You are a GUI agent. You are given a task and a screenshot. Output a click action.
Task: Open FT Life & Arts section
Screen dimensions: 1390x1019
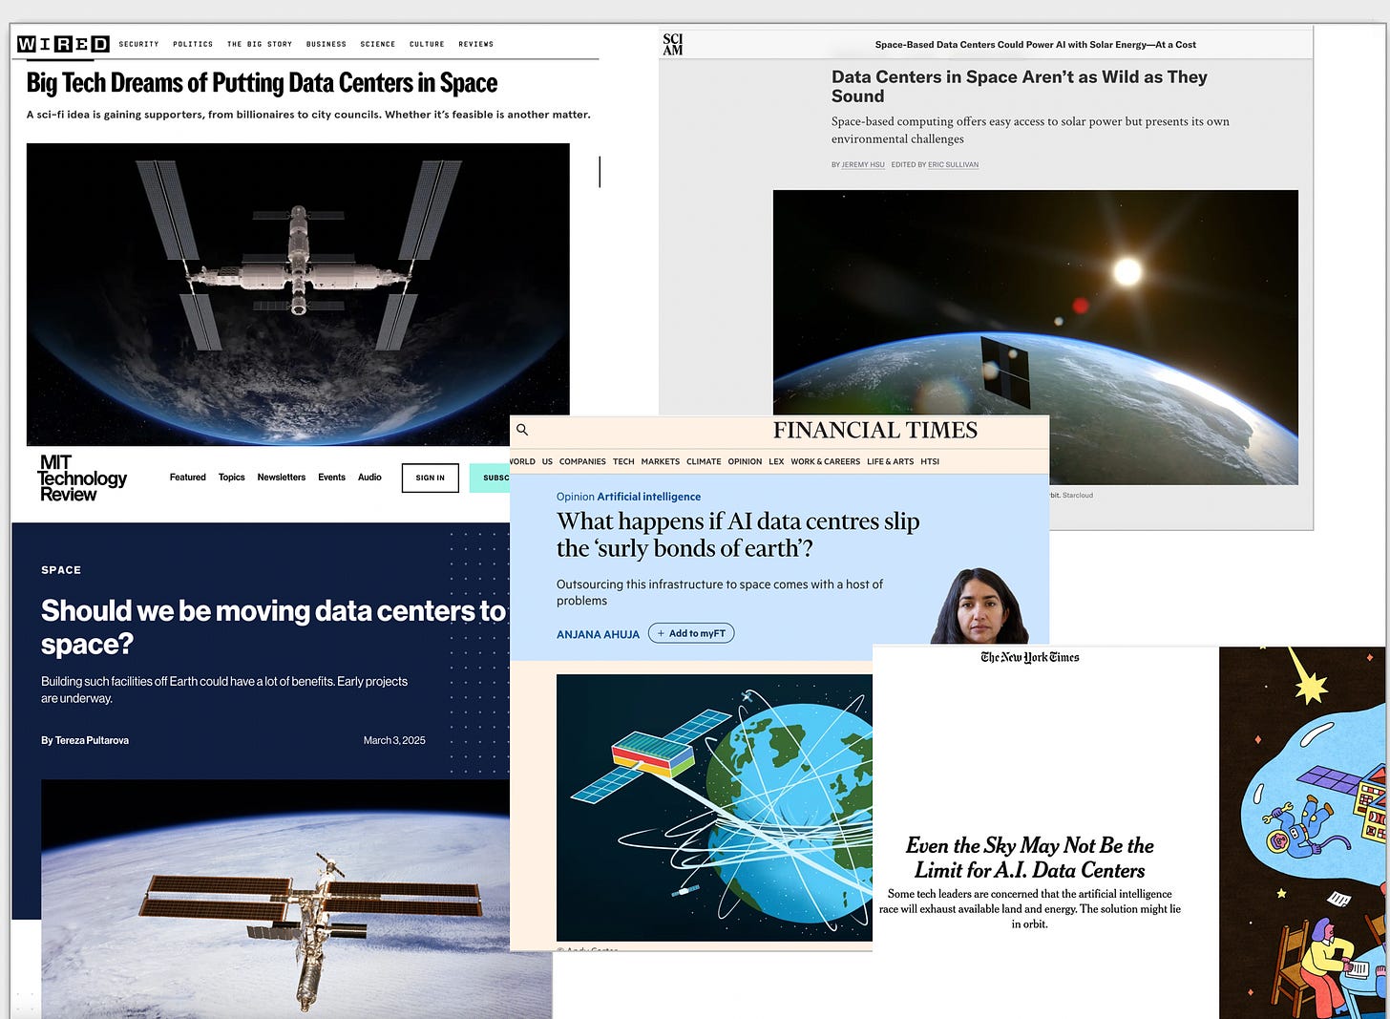pos(890,461)
